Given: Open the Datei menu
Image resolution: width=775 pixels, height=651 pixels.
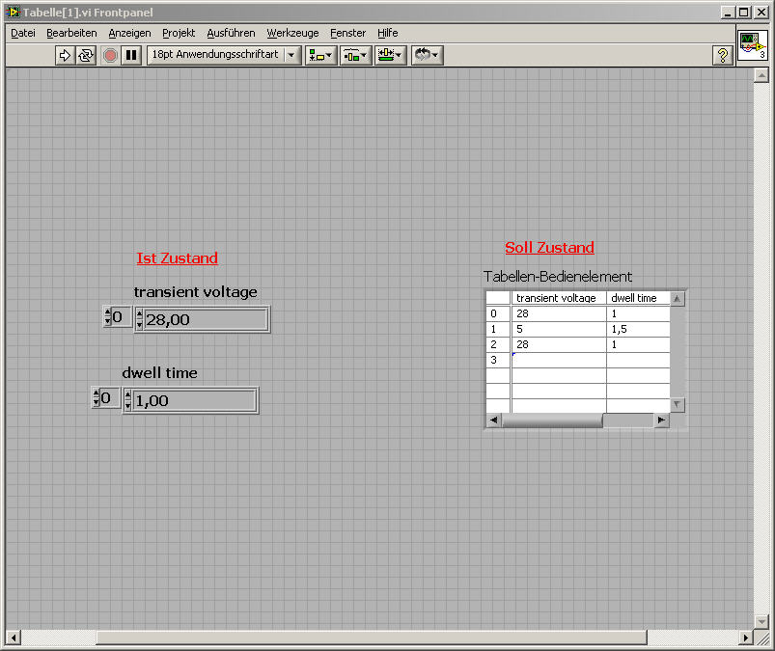Looking at the screenshot, I should (23, 33).
